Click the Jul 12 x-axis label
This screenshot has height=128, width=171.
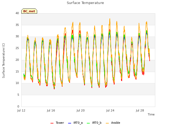pyautogui.click(x=21, y=111)
